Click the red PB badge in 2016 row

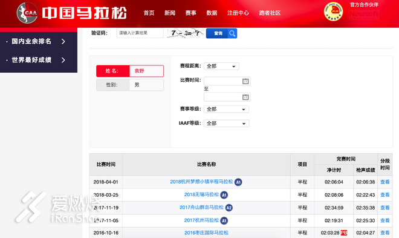click(344, 233)
